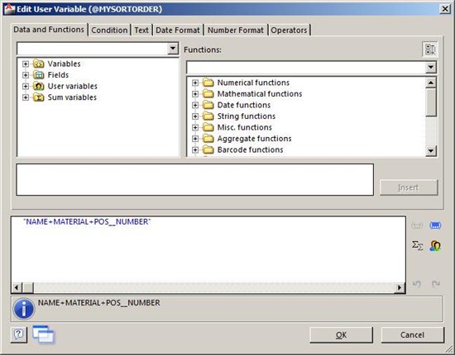Switch to the Condition tab
The width and height of the screenshot is (455, 355).
(x=109, y=30)
